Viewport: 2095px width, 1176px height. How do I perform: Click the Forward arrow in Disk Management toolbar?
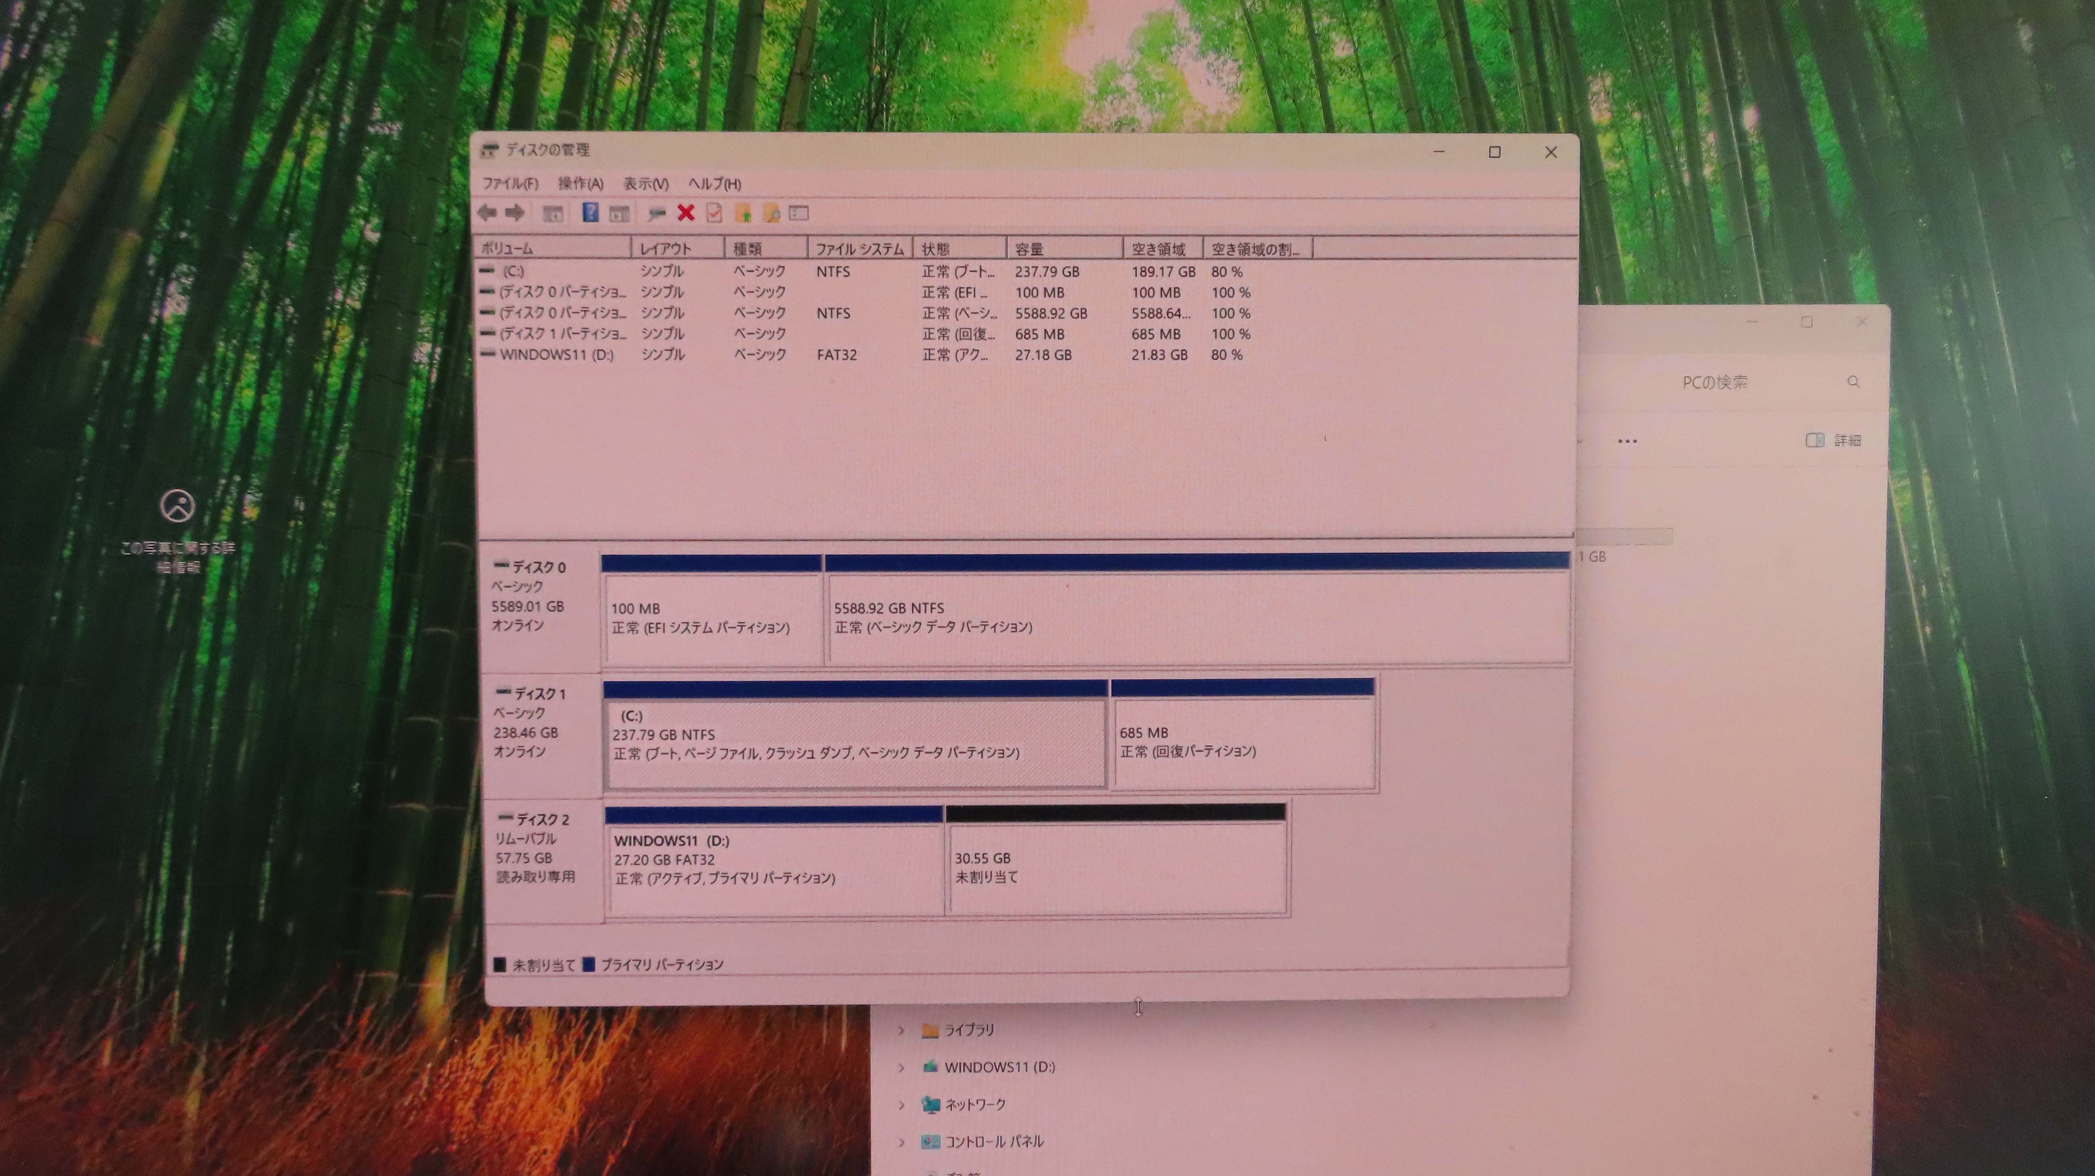515,213
